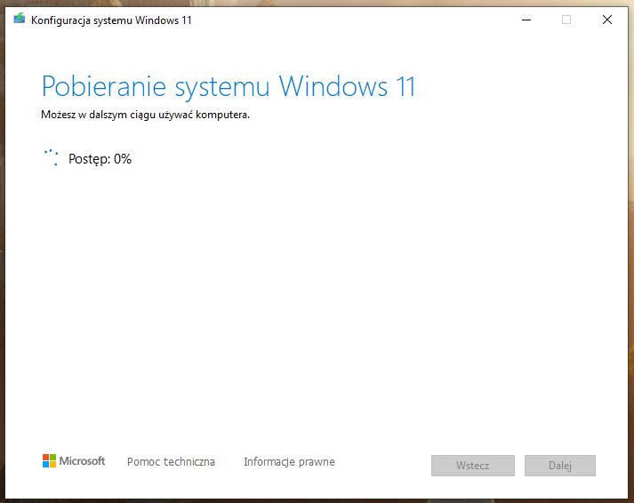Click the spinning loading indicator
Image resolution: width=634 pixels, height=503 pixels.
coord(51,158)
